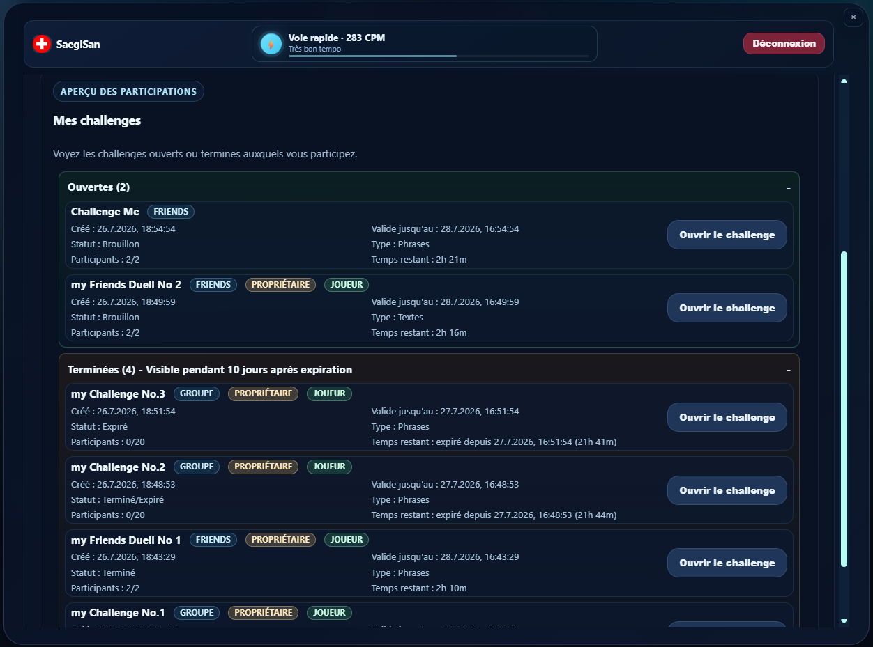
Task: Click "Type : Textes" text
Action: 397,318
